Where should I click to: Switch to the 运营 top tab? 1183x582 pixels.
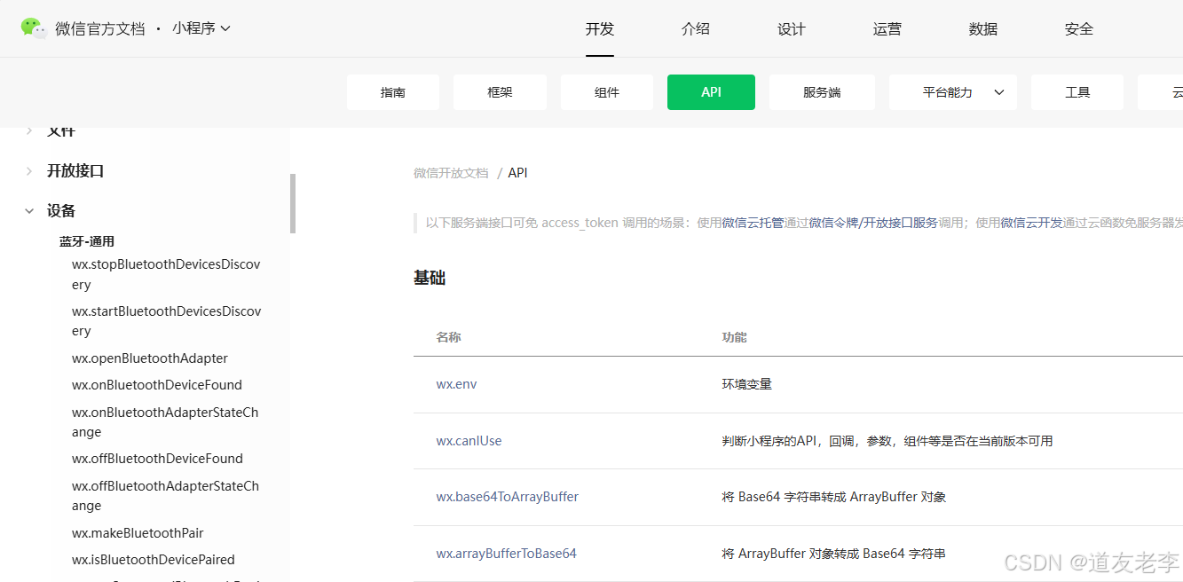[x=887, y=29]
